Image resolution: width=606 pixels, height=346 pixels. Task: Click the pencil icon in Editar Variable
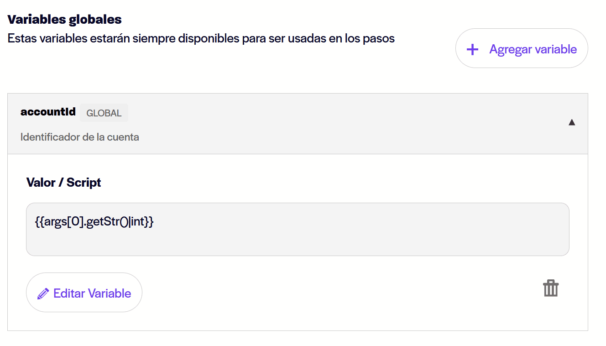click(x=43, y=294)
